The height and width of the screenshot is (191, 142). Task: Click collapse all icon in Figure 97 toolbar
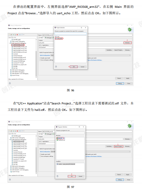[x=20, y=131]
